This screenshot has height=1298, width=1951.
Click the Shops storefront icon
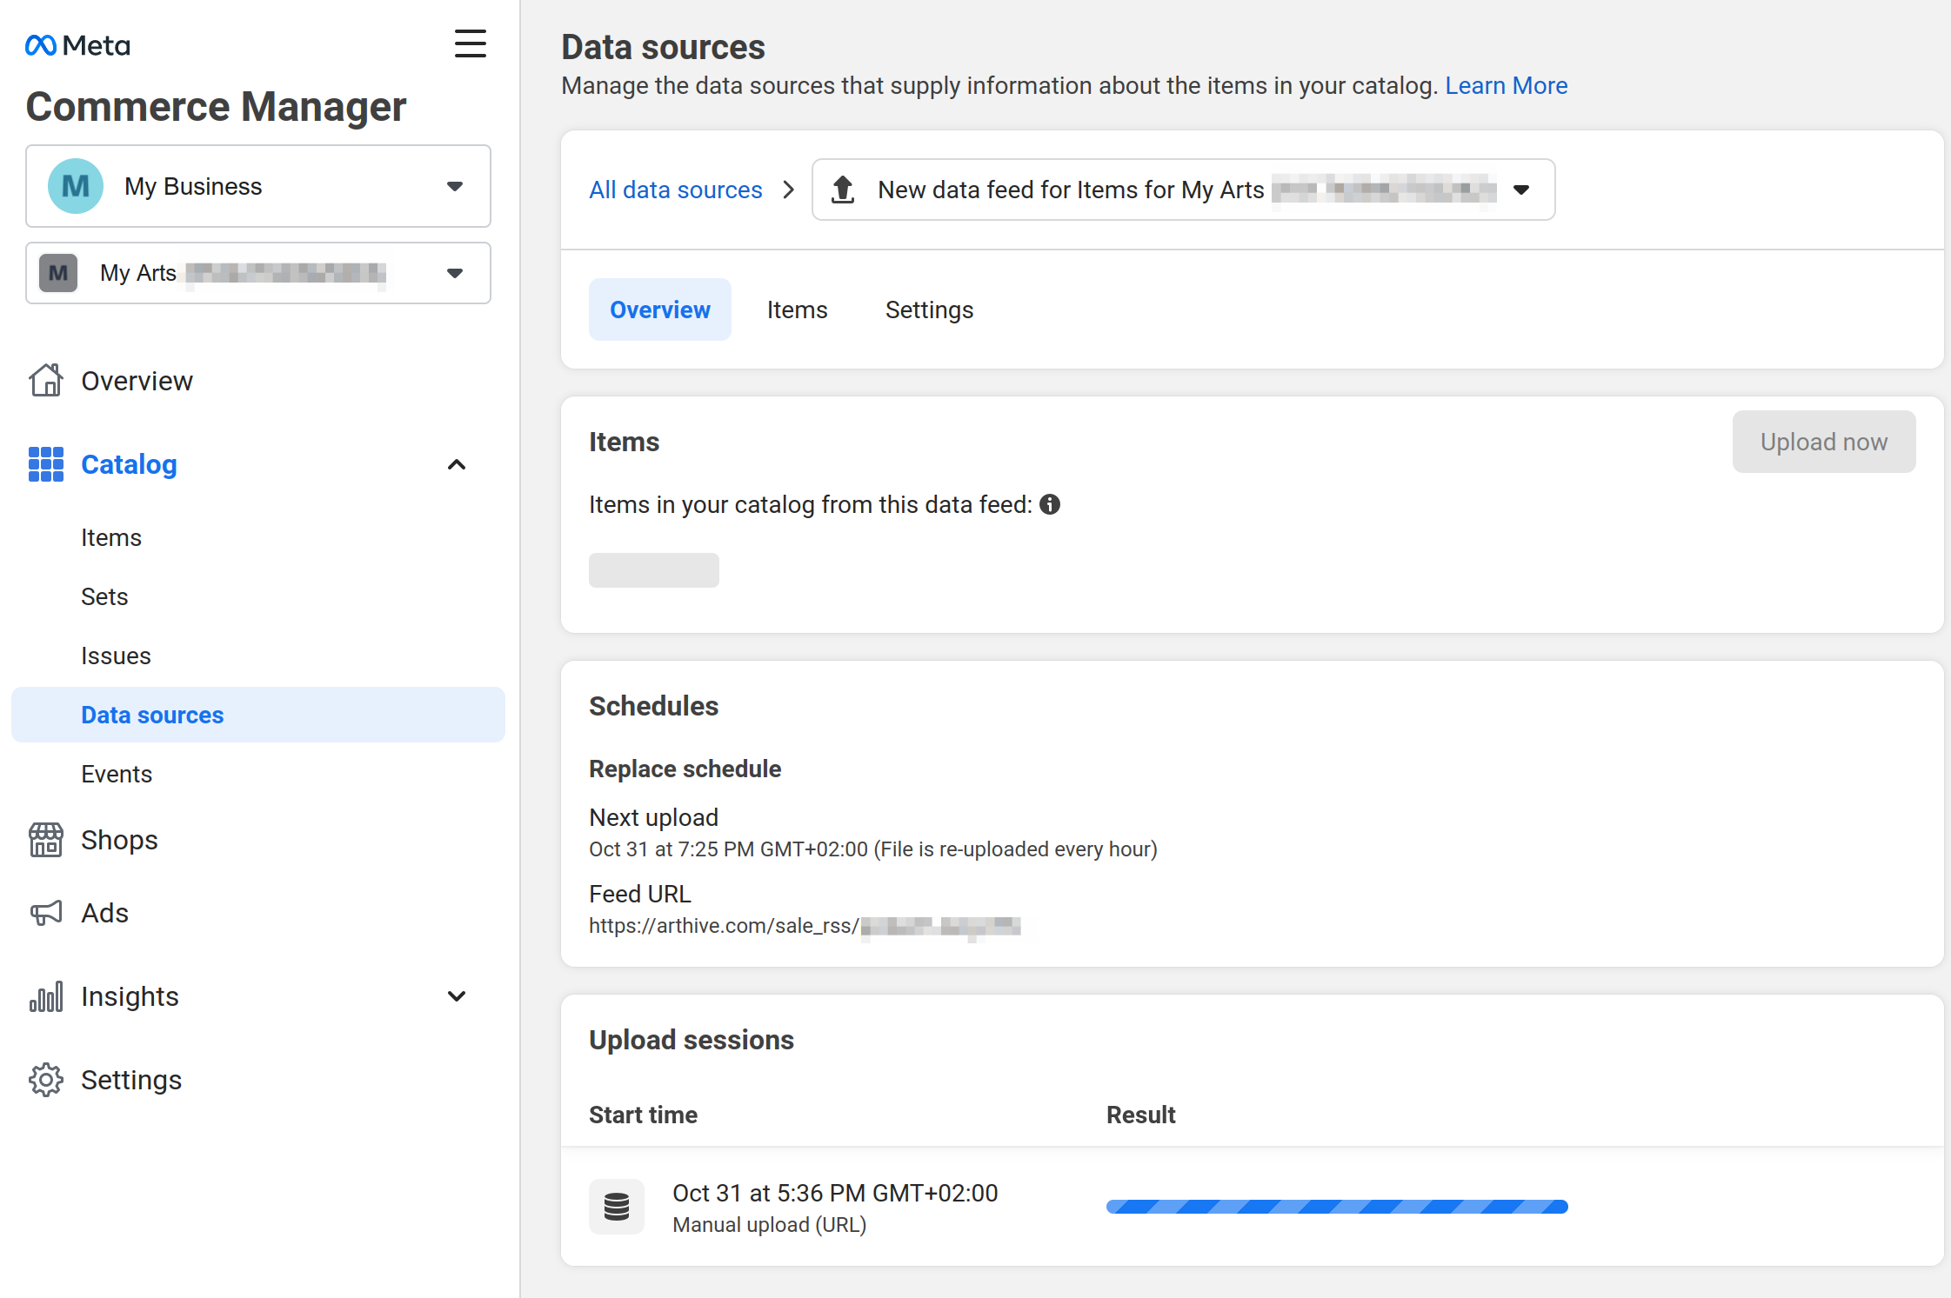pyautogui.click(x=46, y=840)
